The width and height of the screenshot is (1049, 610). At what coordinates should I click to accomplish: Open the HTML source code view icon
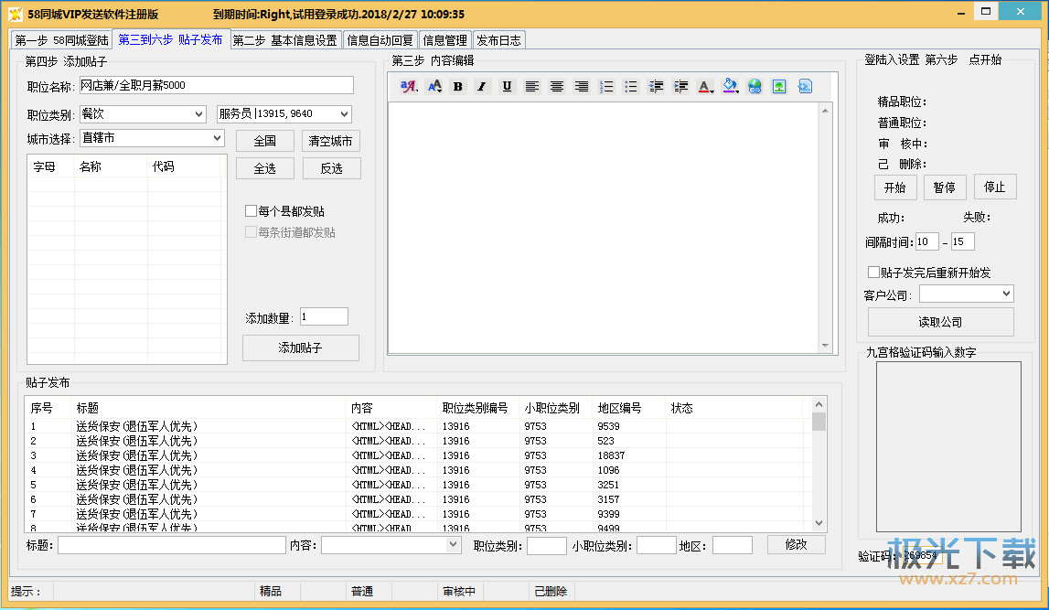coord(805,86)
